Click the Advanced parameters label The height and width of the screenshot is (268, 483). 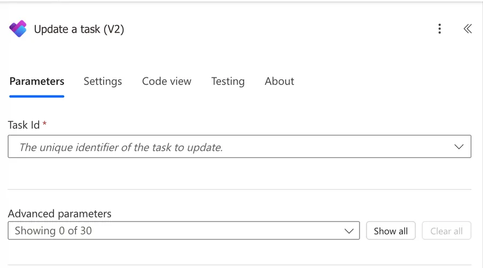(60, 213)
